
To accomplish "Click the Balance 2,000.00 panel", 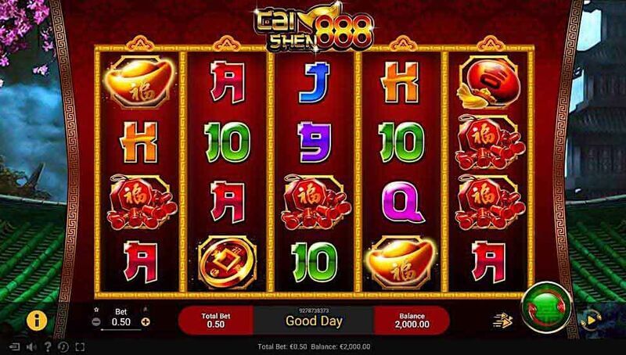I will 412,321.
